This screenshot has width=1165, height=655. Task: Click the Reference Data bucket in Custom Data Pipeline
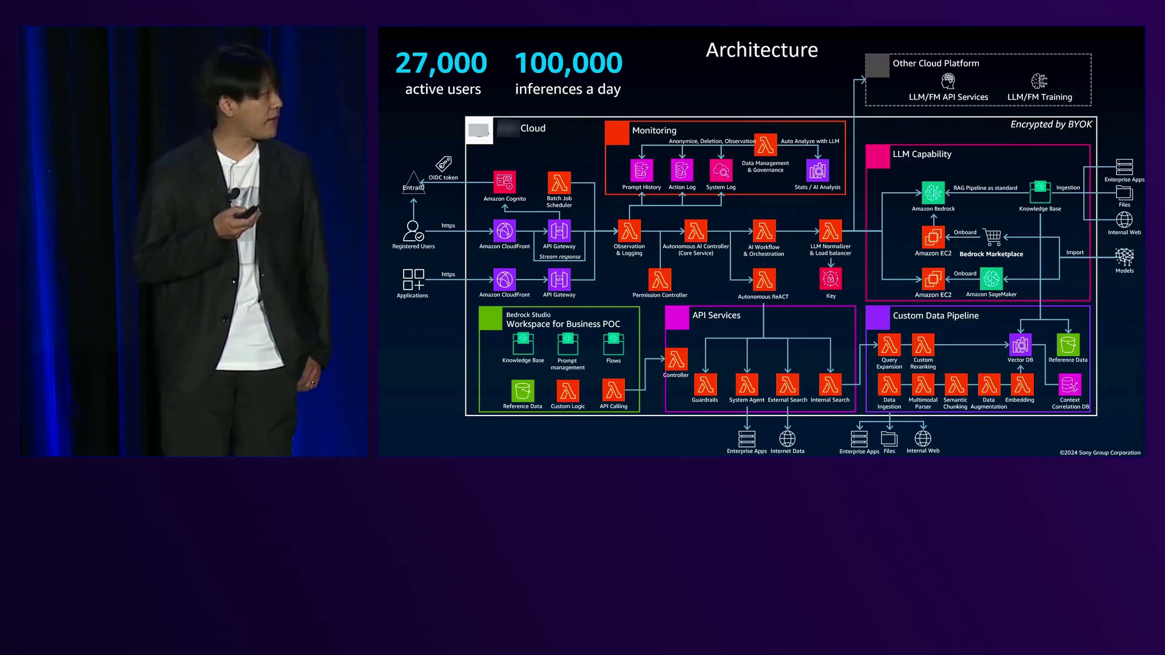tap(1068, 344)
